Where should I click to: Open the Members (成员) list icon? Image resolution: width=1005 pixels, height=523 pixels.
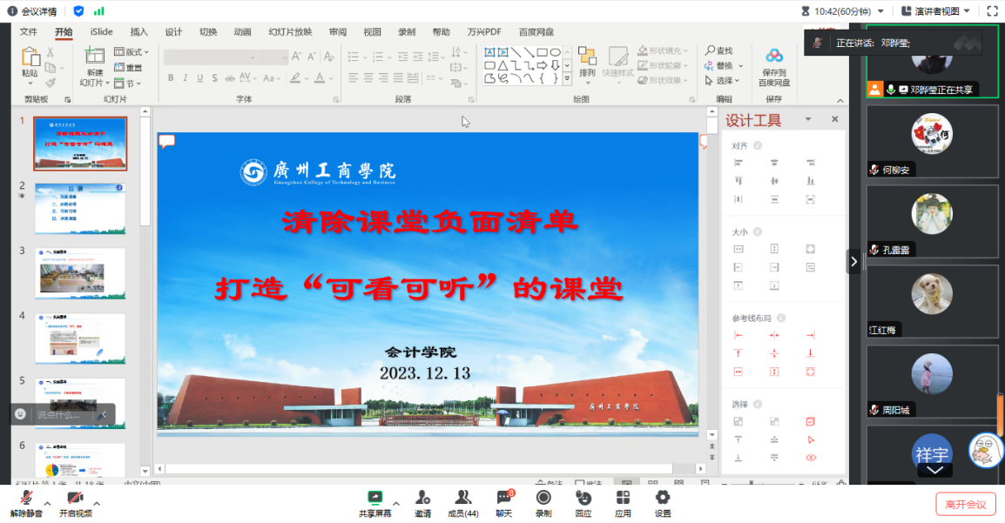pyautogui.click(x=462, y=498)
